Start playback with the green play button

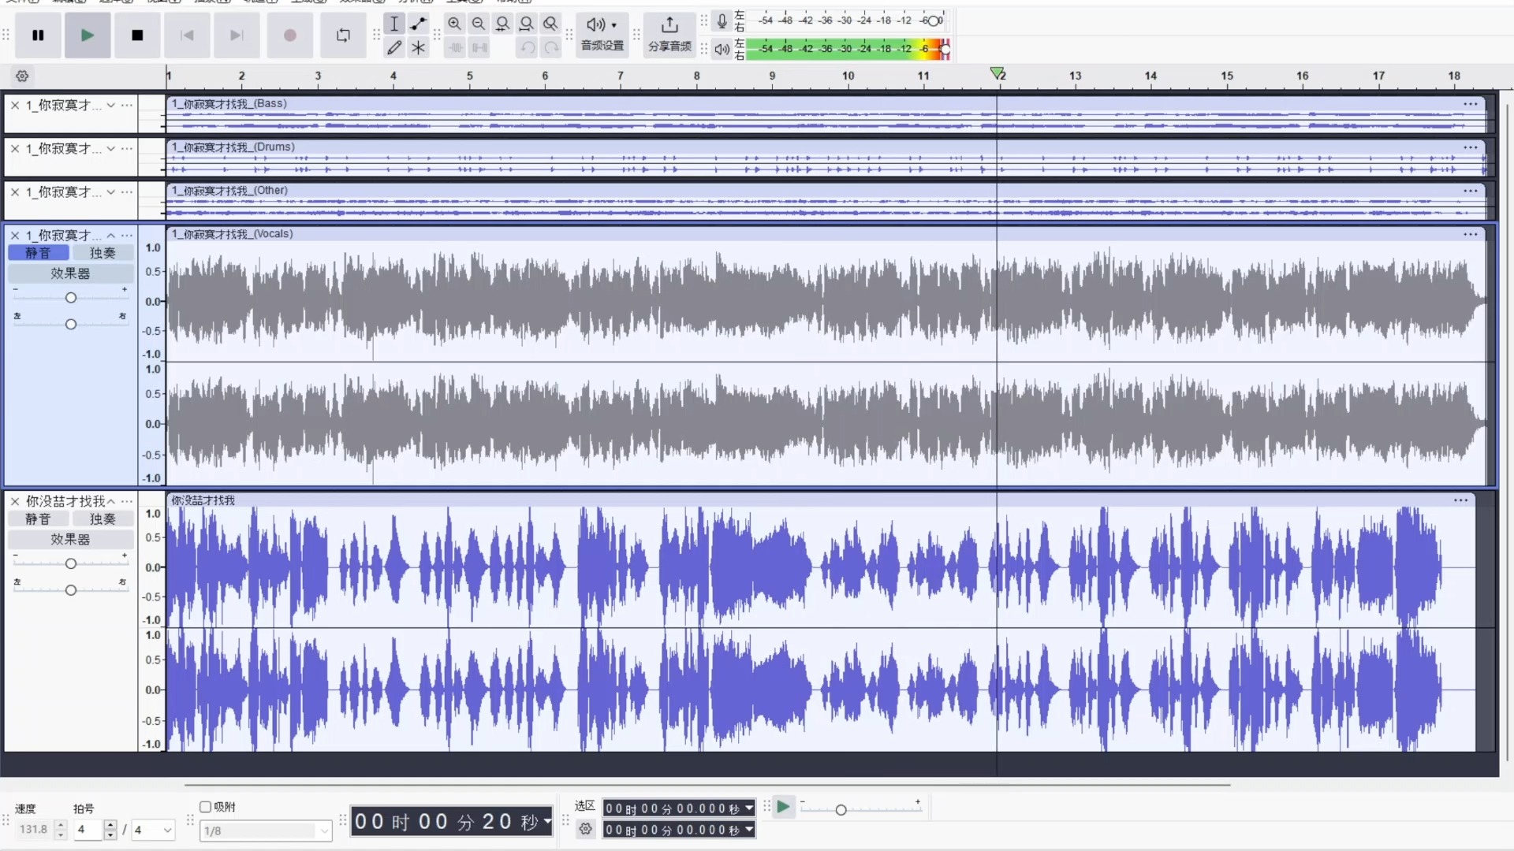(88, 35)
